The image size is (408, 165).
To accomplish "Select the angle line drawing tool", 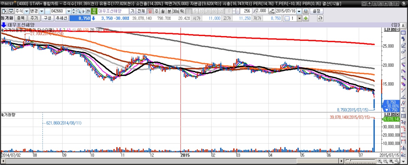I will 403,96.
